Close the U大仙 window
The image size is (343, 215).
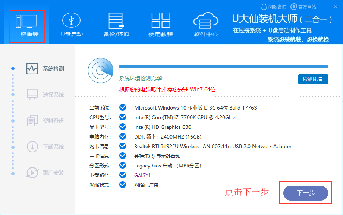click(x=336, y=7)
